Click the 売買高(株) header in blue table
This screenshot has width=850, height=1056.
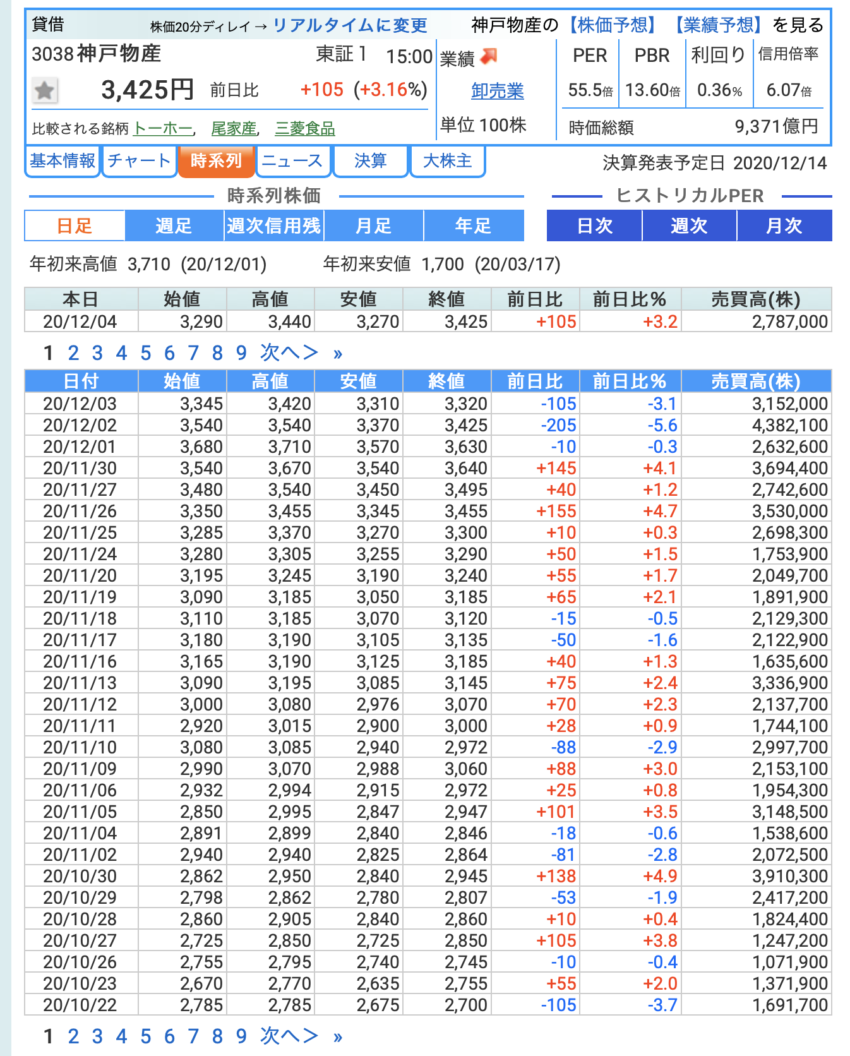756,381
